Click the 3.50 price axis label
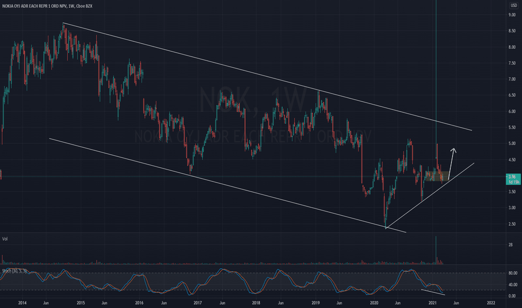This screenshot has height=308, width=522. tap(512, 192)
